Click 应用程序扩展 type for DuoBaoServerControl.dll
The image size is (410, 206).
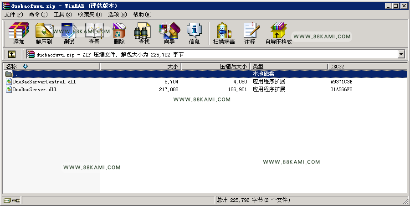coord(269,82)
